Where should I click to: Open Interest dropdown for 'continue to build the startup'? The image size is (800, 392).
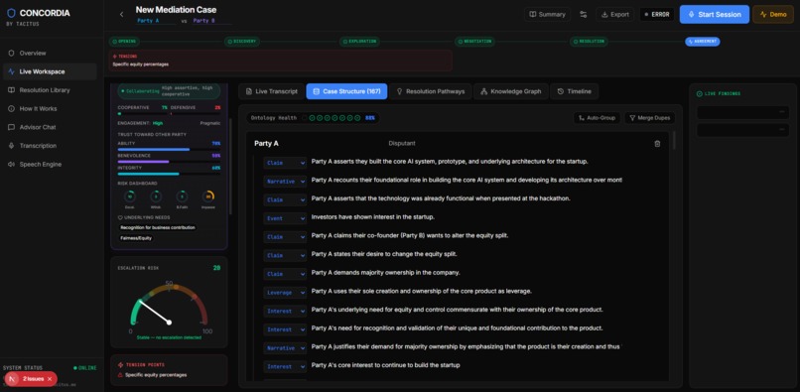point(285,366)
